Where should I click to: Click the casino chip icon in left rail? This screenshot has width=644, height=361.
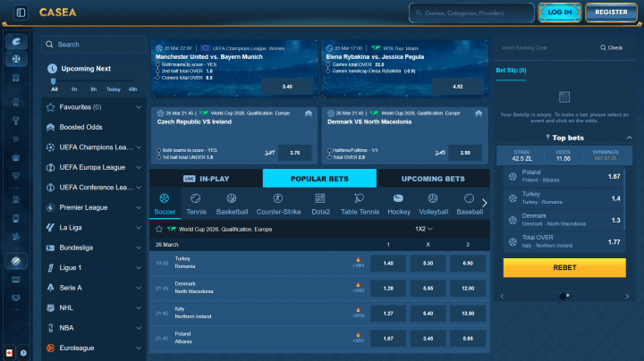click(x=16, y=59)
